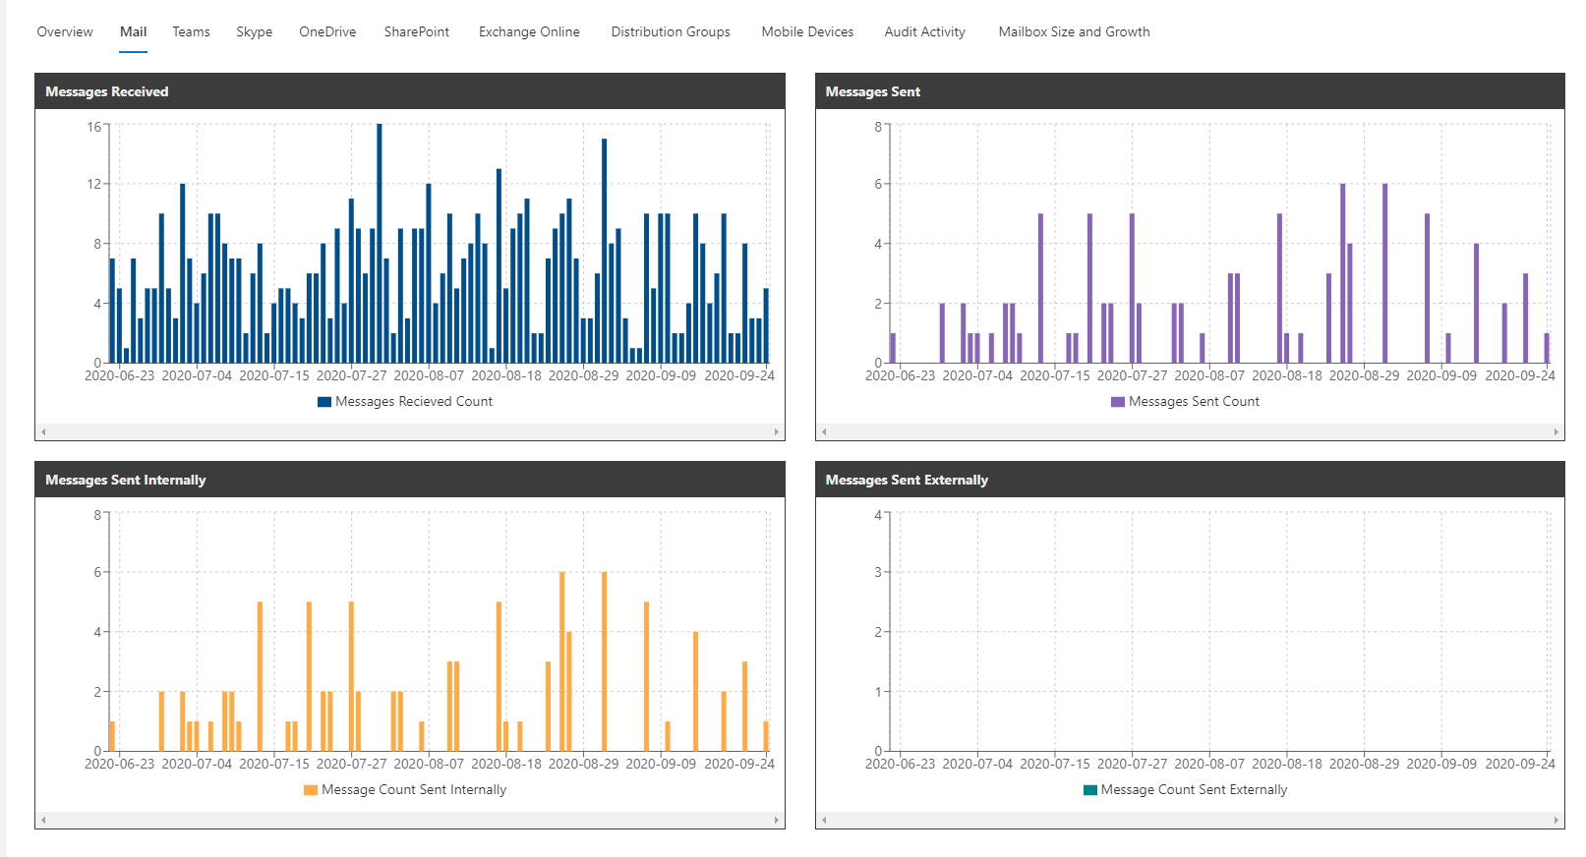Go to the OneDrive tab
The height and width of the screenshot is (857, 1586).
click(x=327, y=31)
